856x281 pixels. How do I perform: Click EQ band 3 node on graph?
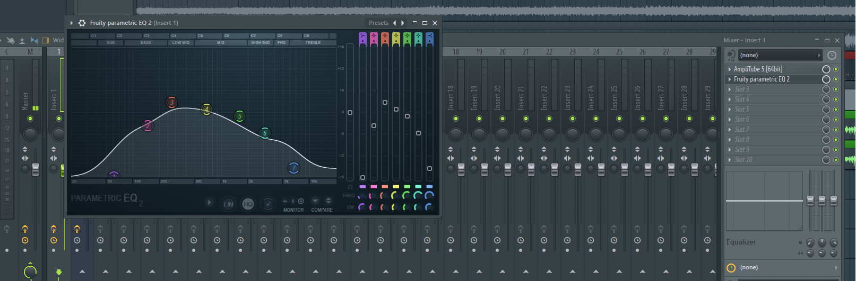(x=171, y=102)
